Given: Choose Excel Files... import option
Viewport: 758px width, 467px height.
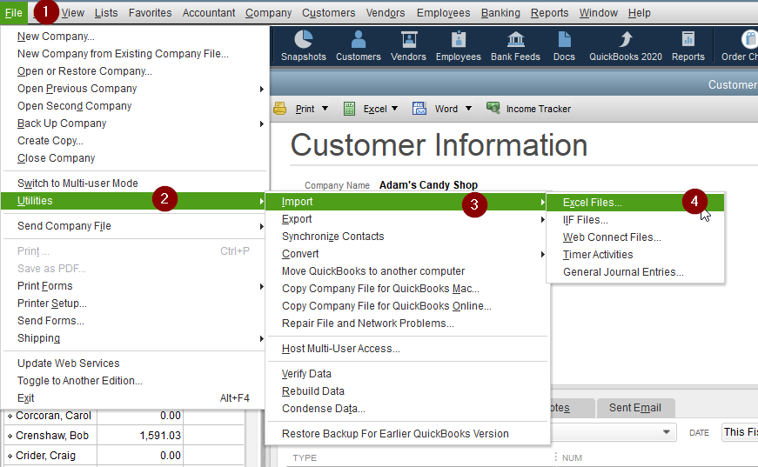Looking at the screenshot, I should (635, 203).
